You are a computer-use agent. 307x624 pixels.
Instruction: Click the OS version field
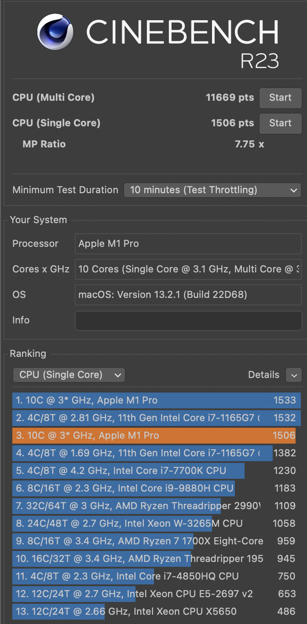pyautogui.click(x=188, y=295)
